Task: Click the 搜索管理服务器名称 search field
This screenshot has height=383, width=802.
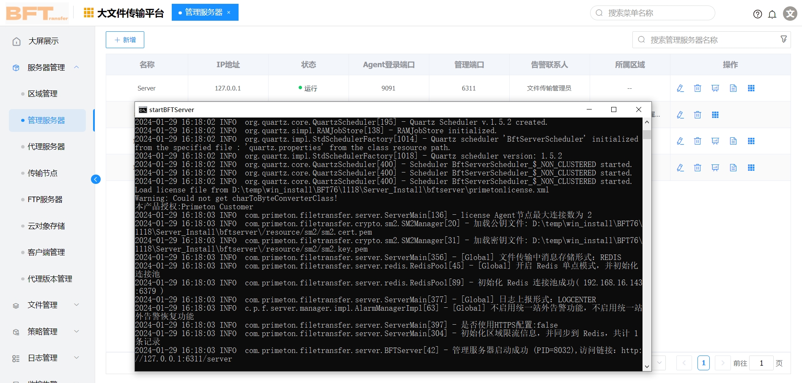Action: click(706, 40)
